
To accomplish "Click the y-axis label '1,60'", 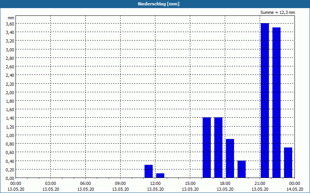I will pyautogui.click(x=10, y=110).
